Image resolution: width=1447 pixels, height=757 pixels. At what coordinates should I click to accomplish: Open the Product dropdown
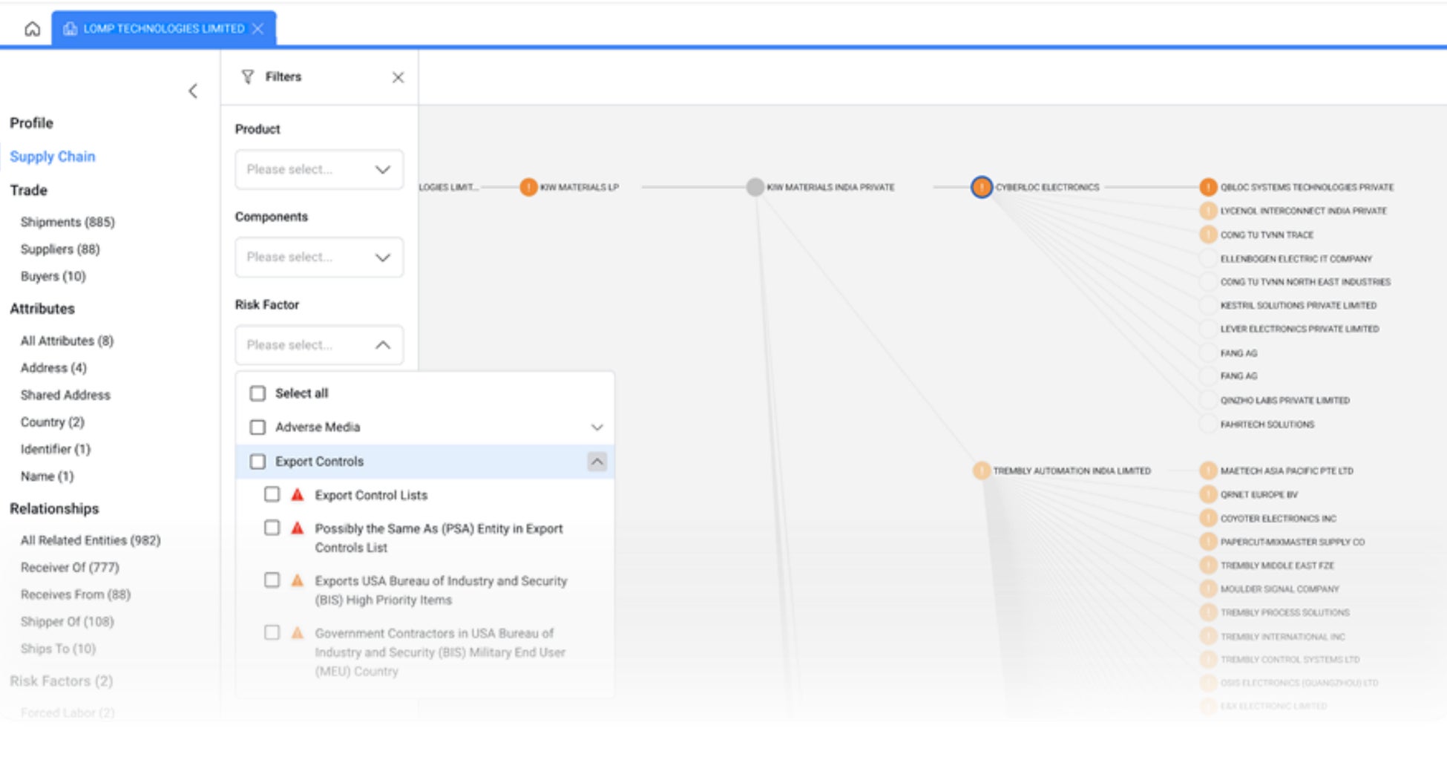coord(319,169)
